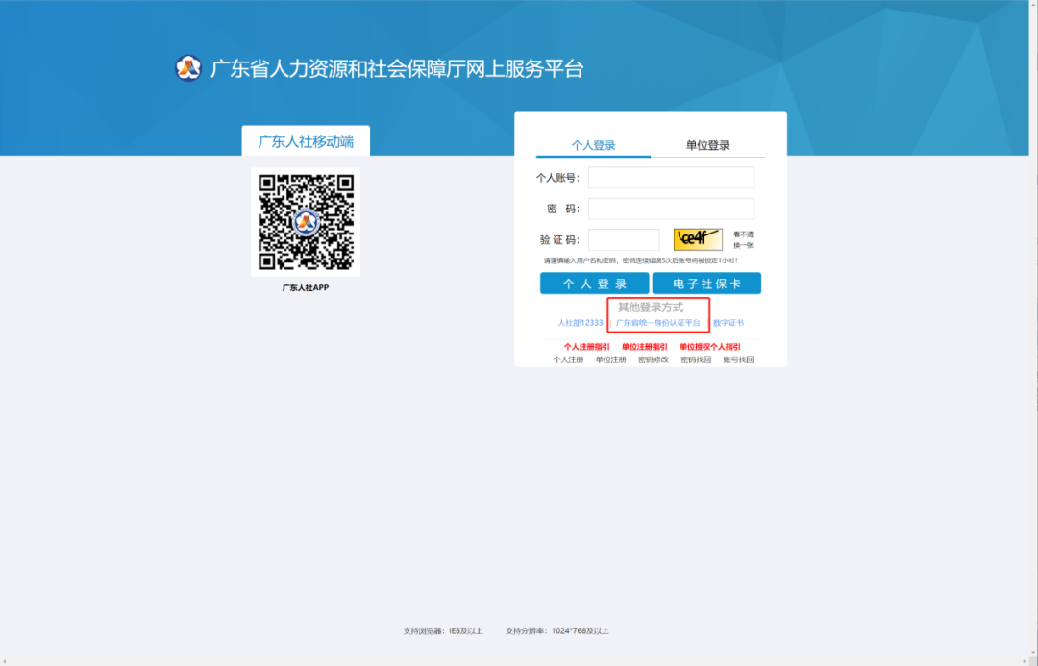Viewport: 1038px width, 666px height.
Task: Click the 电子社保卡 login button
Action: [706, 284]
